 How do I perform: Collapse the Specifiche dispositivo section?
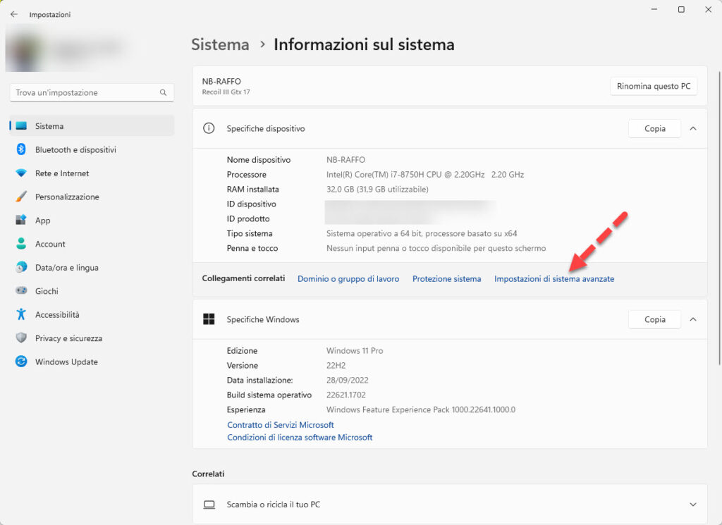pos(692,128)
